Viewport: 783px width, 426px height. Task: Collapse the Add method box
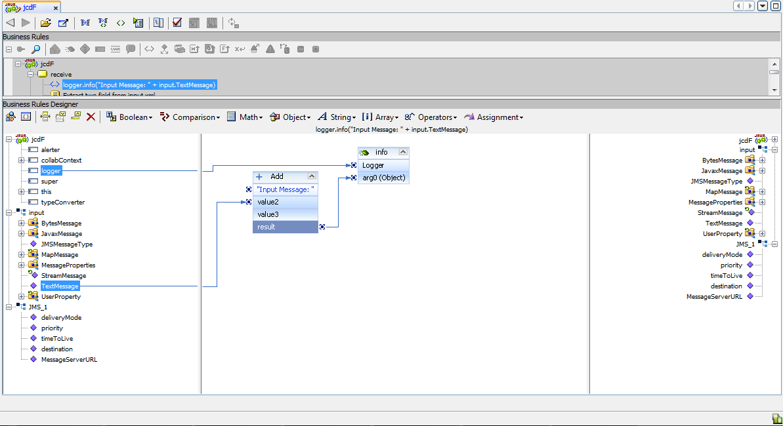(x=312, y=176)
